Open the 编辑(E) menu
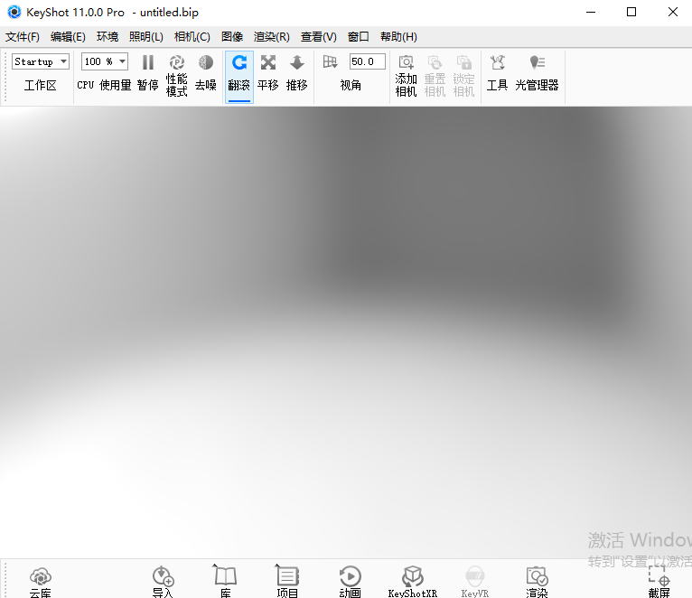Image resolution: width=692 pixels, height=598 pixels. pyautogui.click(x=68, y=37)
